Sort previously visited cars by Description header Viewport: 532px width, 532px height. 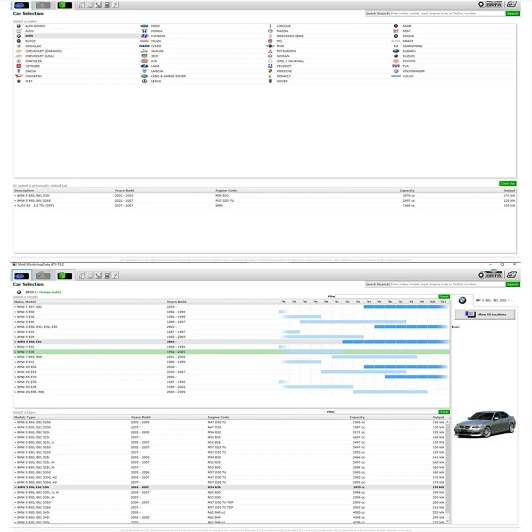[x=24, y=190]
